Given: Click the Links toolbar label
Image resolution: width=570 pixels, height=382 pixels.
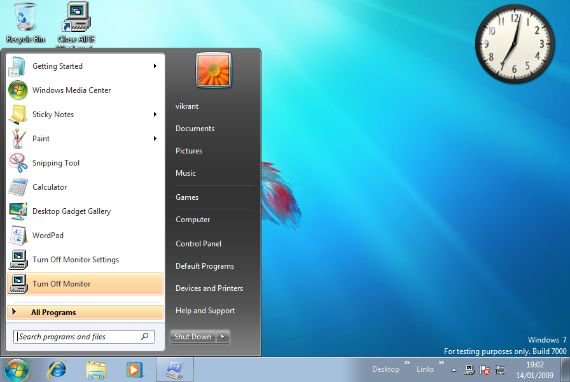Looking at the screenshot, I should pyautogui.click(x=425, y=369).
